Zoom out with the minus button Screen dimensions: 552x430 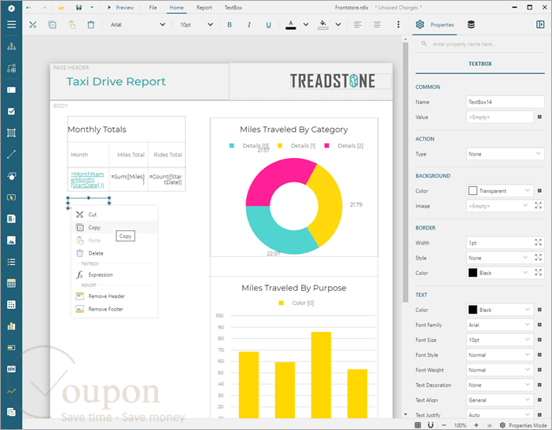(444, 425)
